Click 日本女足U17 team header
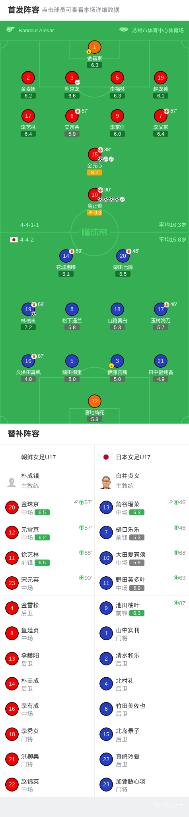 [x=142, y=457]
